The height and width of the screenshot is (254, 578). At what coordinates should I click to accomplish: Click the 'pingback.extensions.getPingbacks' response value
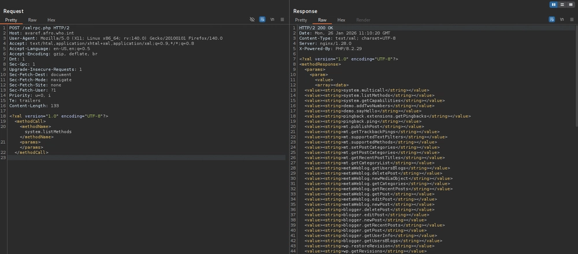coord(385,116)
